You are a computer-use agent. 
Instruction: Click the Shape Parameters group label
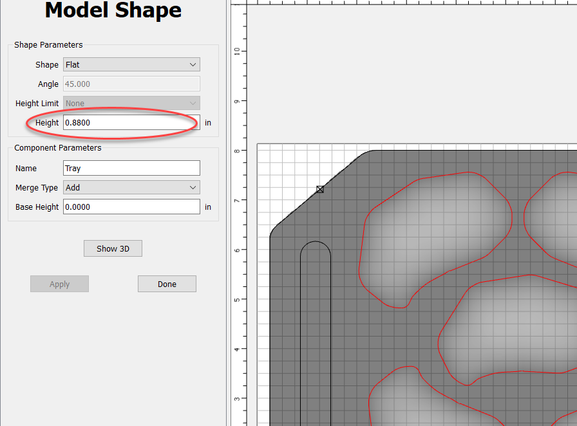point(48,45)
